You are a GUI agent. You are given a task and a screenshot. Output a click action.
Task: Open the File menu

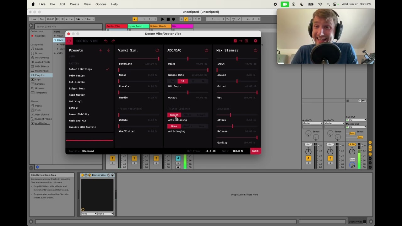coord(52,4)
